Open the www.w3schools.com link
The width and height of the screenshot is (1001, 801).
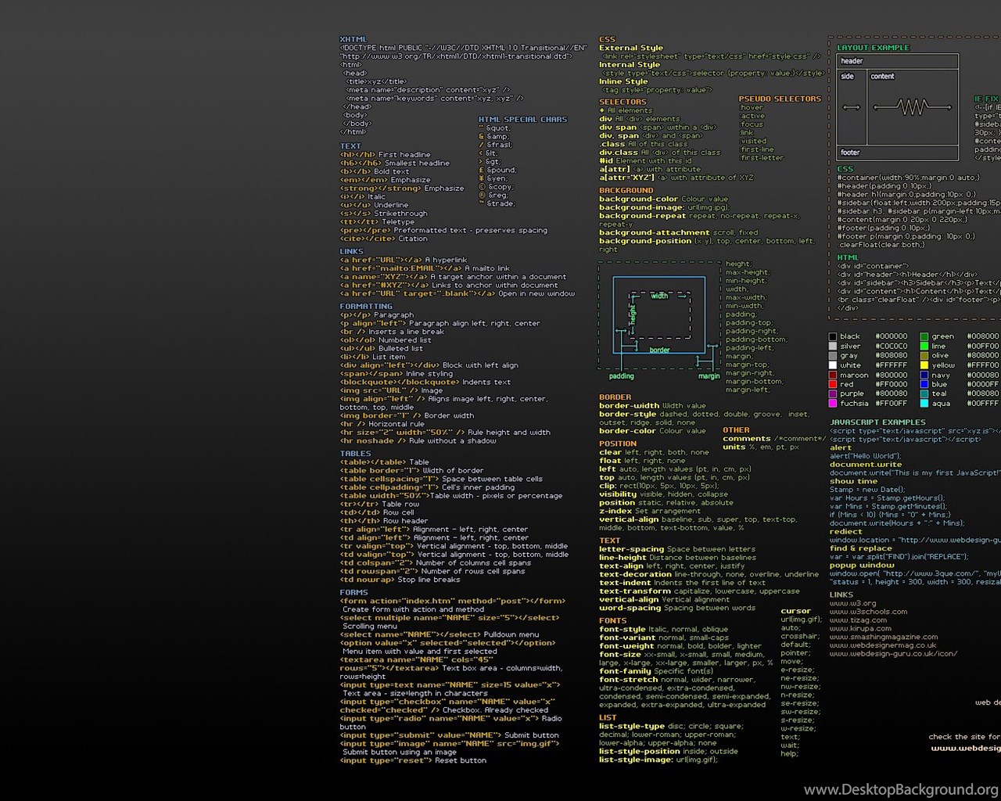click(x=868, y=612)
